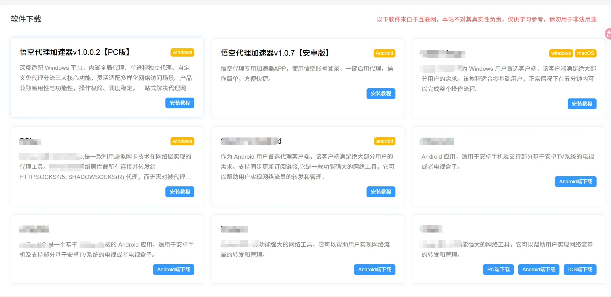
Task: Click PC端下载 button
Action: click(498, 270)
